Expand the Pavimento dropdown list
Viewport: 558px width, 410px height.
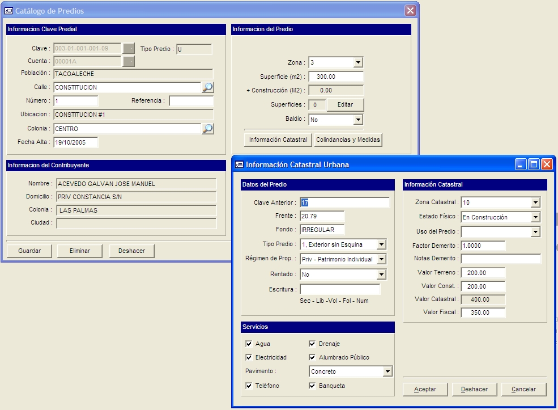(x=387, y=371)
